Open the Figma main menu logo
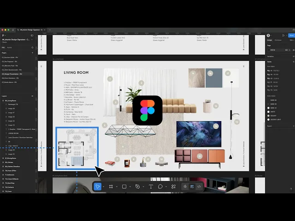Screen dimensions: 295x221 pyautogui.click(x=3, y=35)
